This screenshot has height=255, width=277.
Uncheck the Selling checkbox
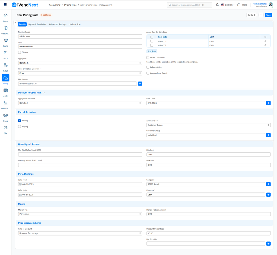pos(20,121)
